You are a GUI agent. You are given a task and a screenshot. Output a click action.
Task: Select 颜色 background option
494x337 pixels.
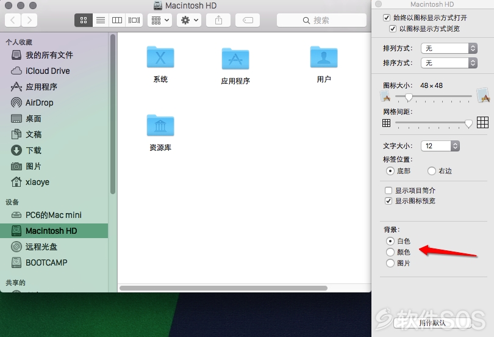tap(390, 252)
